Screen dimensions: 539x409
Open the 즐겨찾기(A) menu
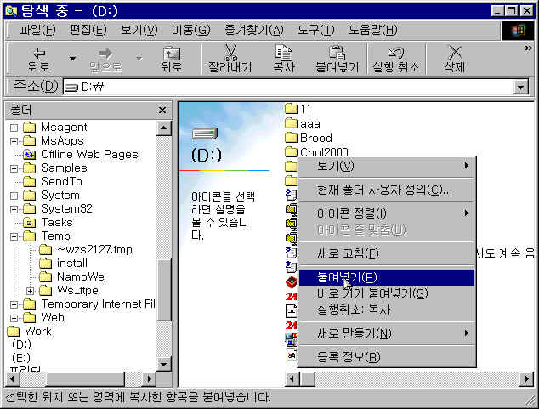(252, 30)
